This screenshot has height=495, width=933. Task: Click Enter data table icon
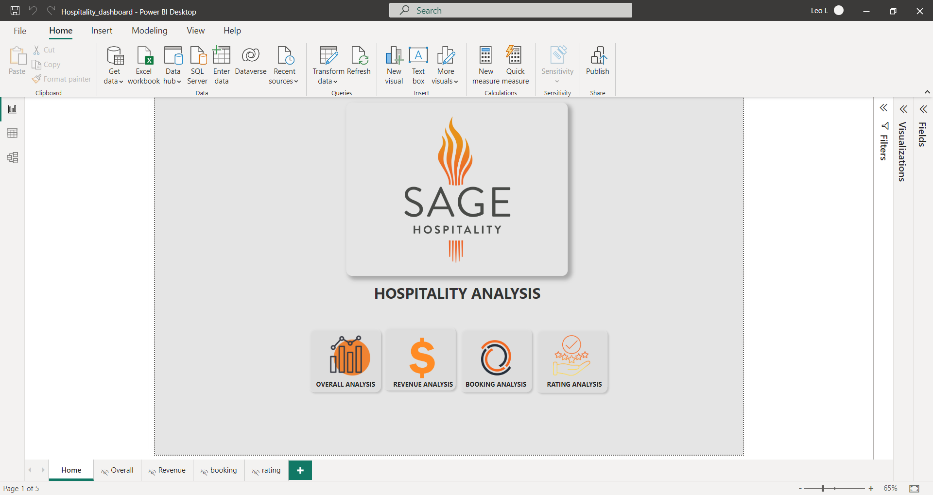click(x=222, y=65)
